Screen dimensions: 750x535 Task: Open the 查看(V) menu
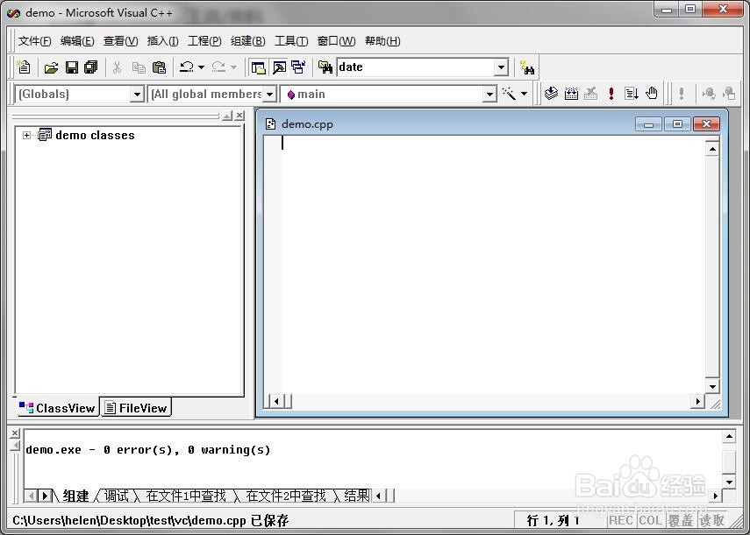click(x=120, y=41)
